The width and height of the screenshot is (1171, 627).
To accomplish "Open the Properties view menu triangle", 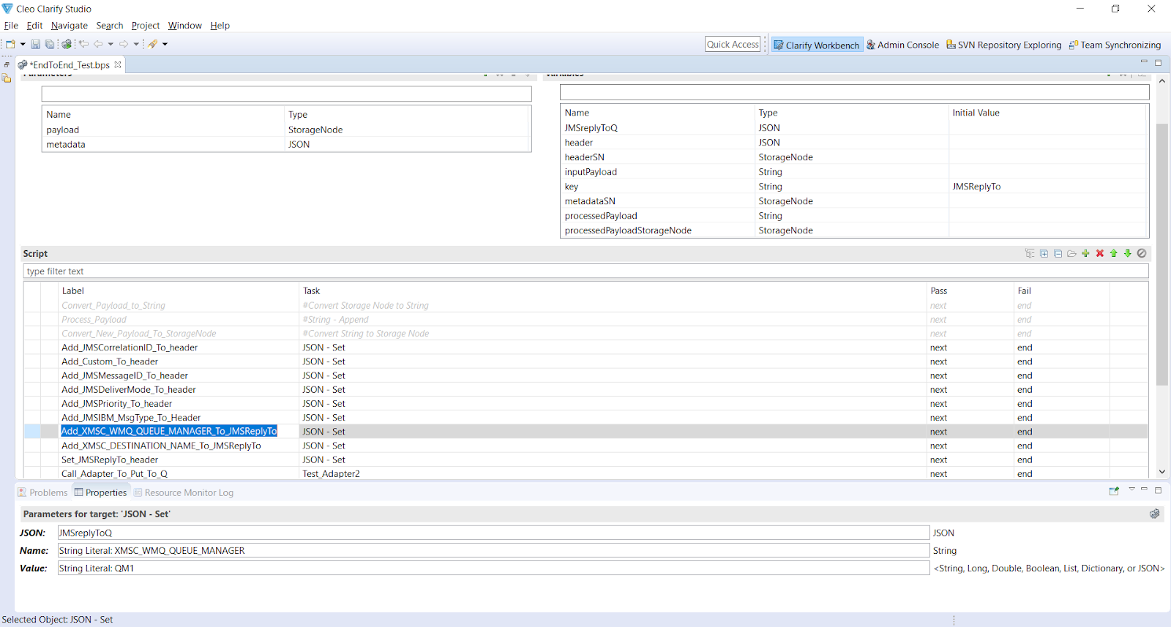I will tap(1131, 489).
